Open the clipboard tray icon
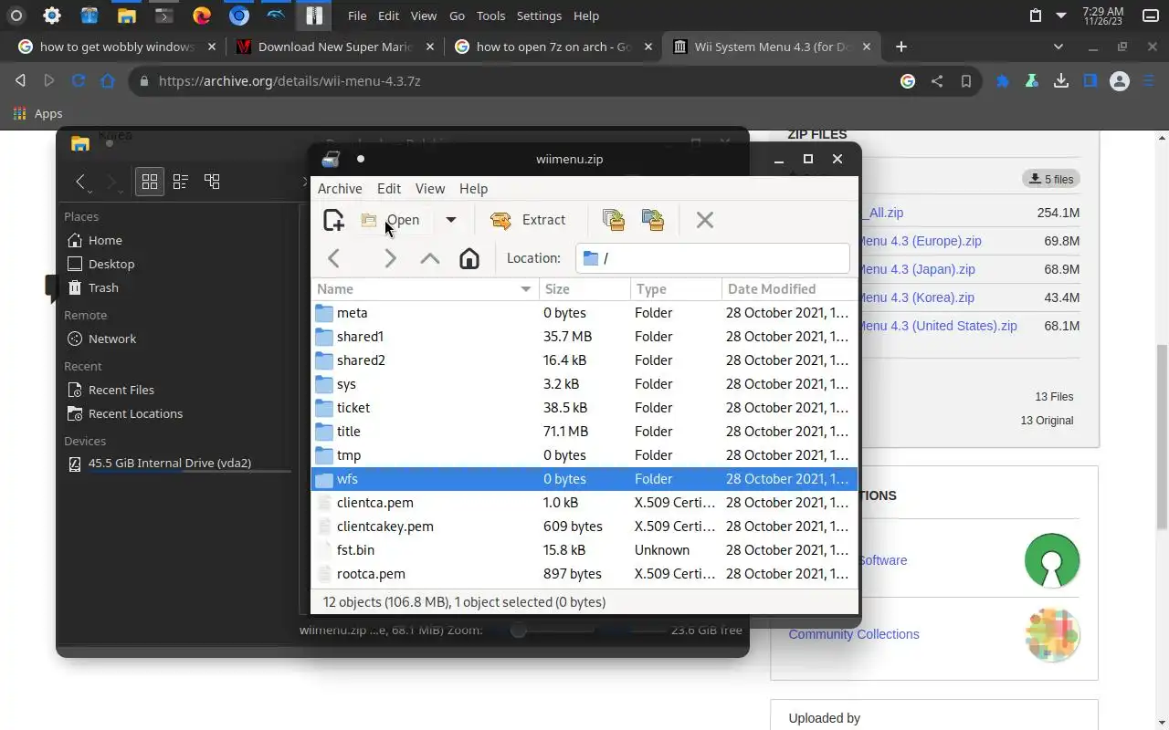1169x730 pixels. [x=1035, y=16]
